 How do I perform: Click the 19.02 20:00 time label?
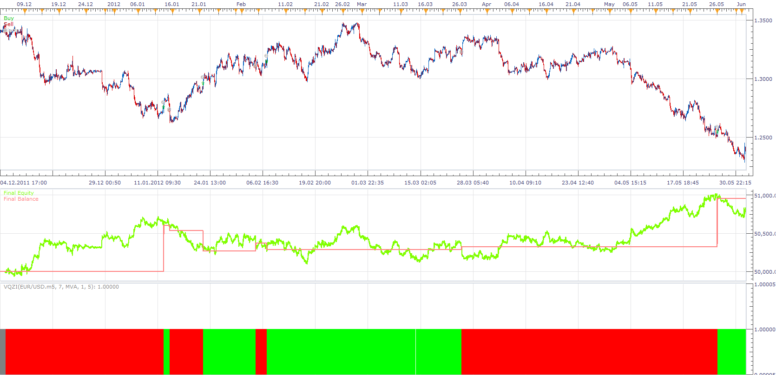315,183
